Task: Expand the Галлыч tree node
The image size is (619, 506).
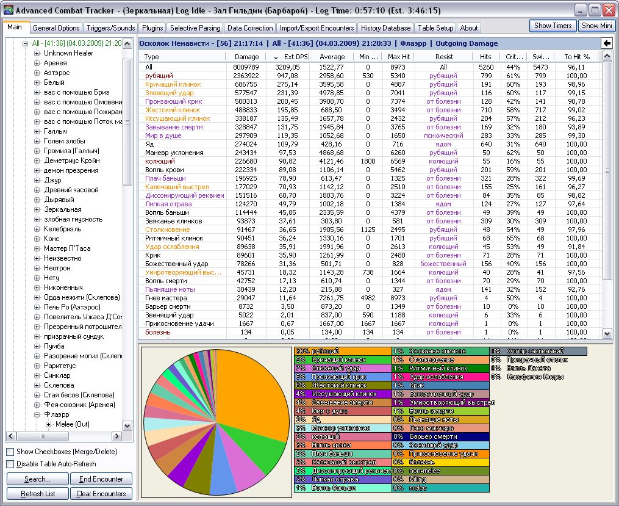Action: [x=37, y=132]
